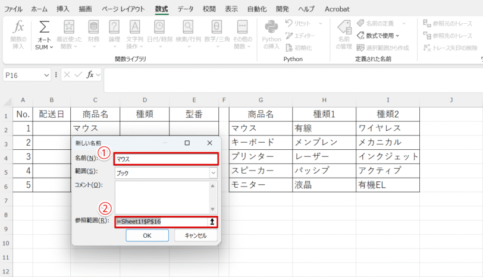Select cell 有機EL
Image resolution: width=483 pixels, height=277 pixels.
(x=387, y=185)
